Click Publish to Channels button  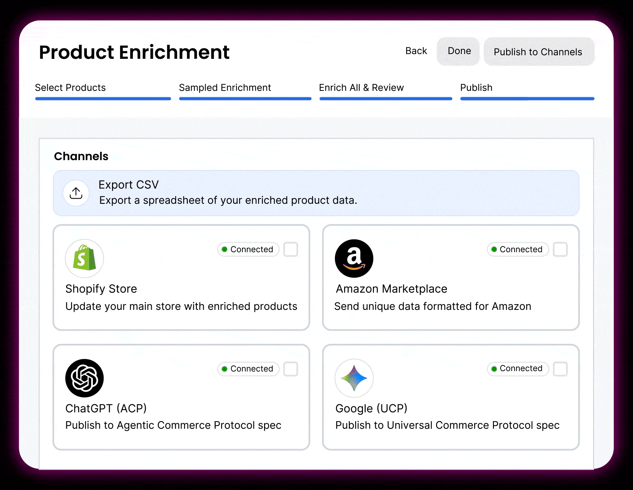click(539, 52)
